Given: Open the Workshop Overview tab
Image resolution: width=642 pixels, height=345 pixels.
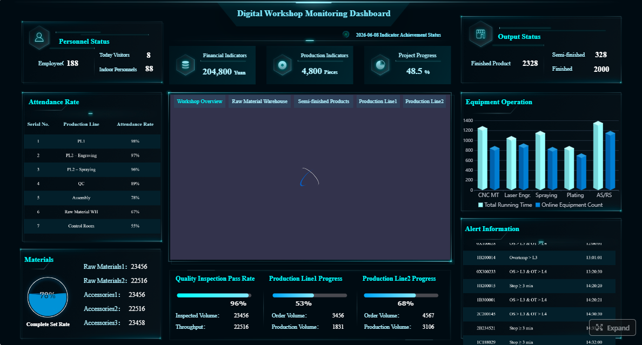Looking at the screenshot, I should tap(200, 102).
